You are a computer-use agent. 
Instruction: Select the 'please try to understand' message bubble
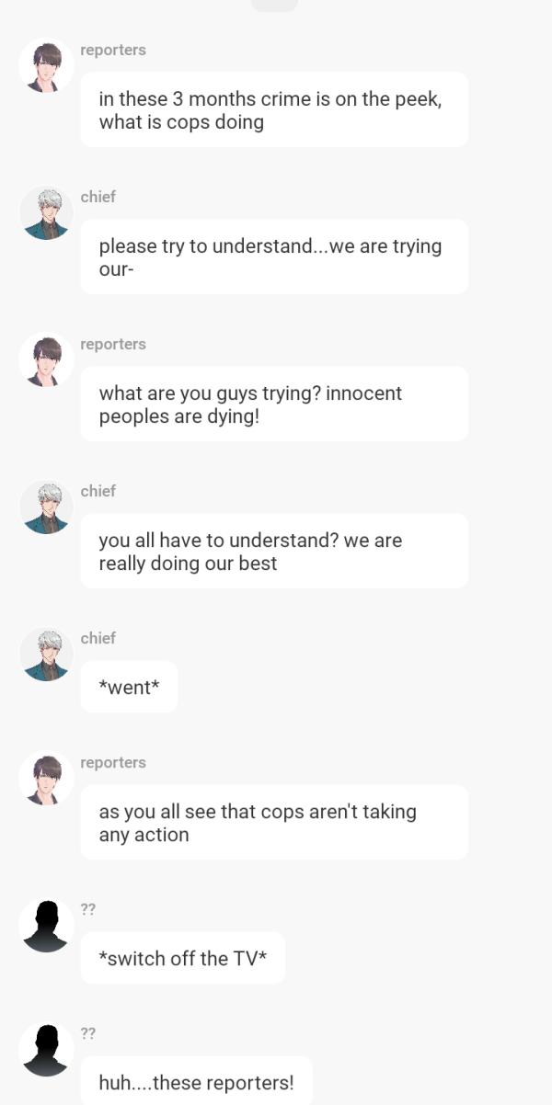[274, 257]
